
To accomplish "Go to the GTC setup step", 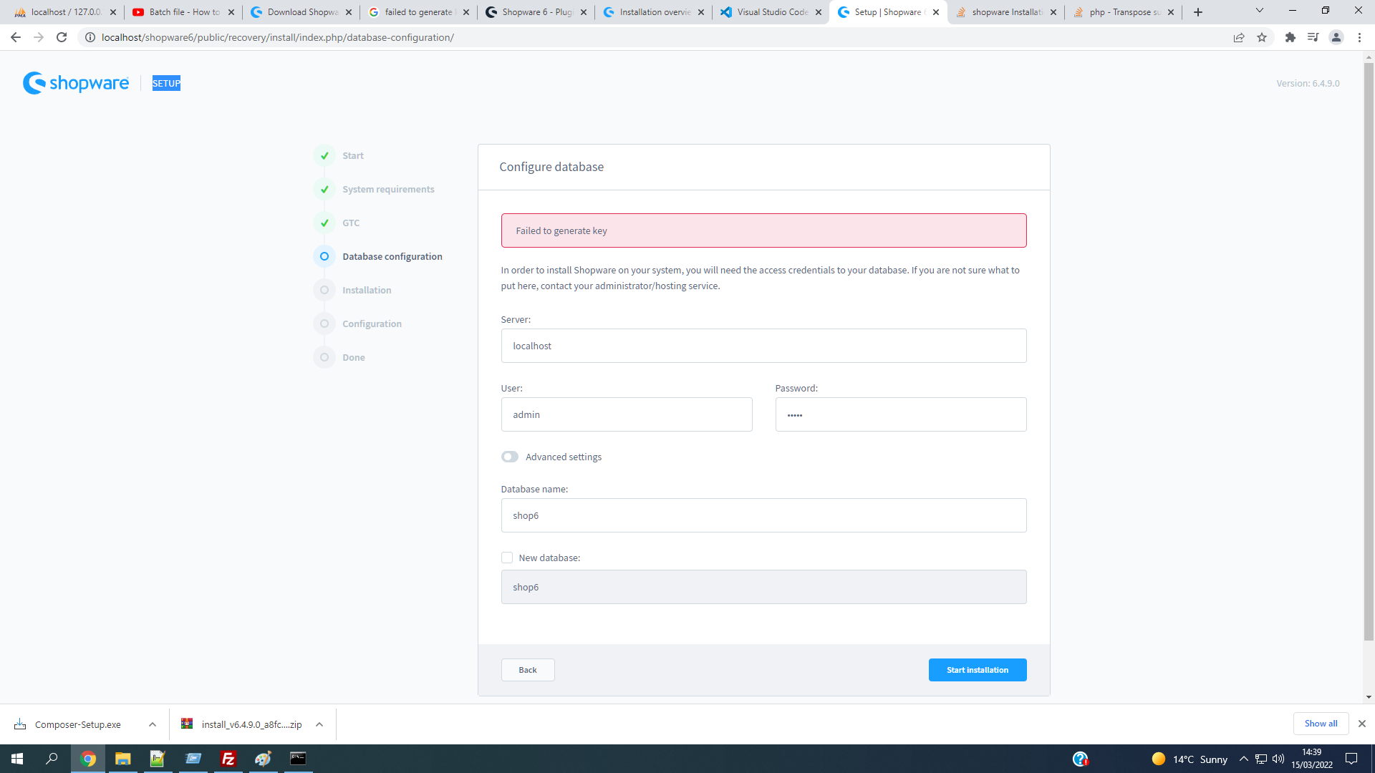I will pos(351,223).
